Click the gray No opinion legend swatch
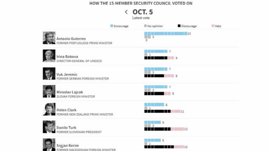 tap(145, 26)
